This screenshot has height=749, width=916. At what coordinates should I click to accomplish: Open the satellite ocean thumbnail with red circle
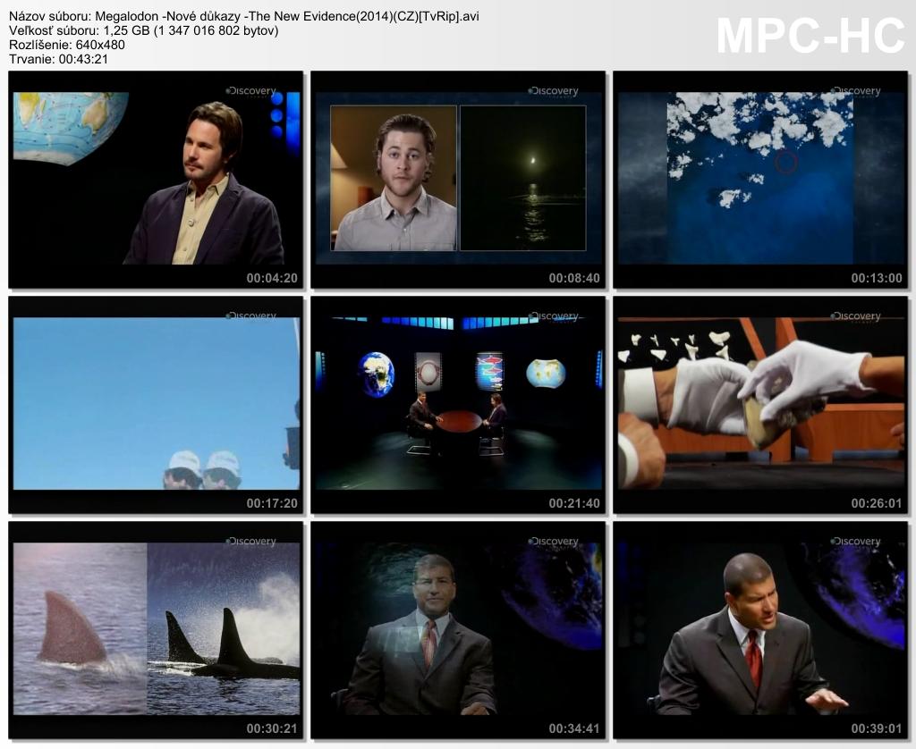760,179
